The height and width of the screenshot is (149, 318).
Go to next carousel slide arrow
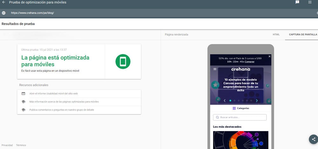(257, 100)
